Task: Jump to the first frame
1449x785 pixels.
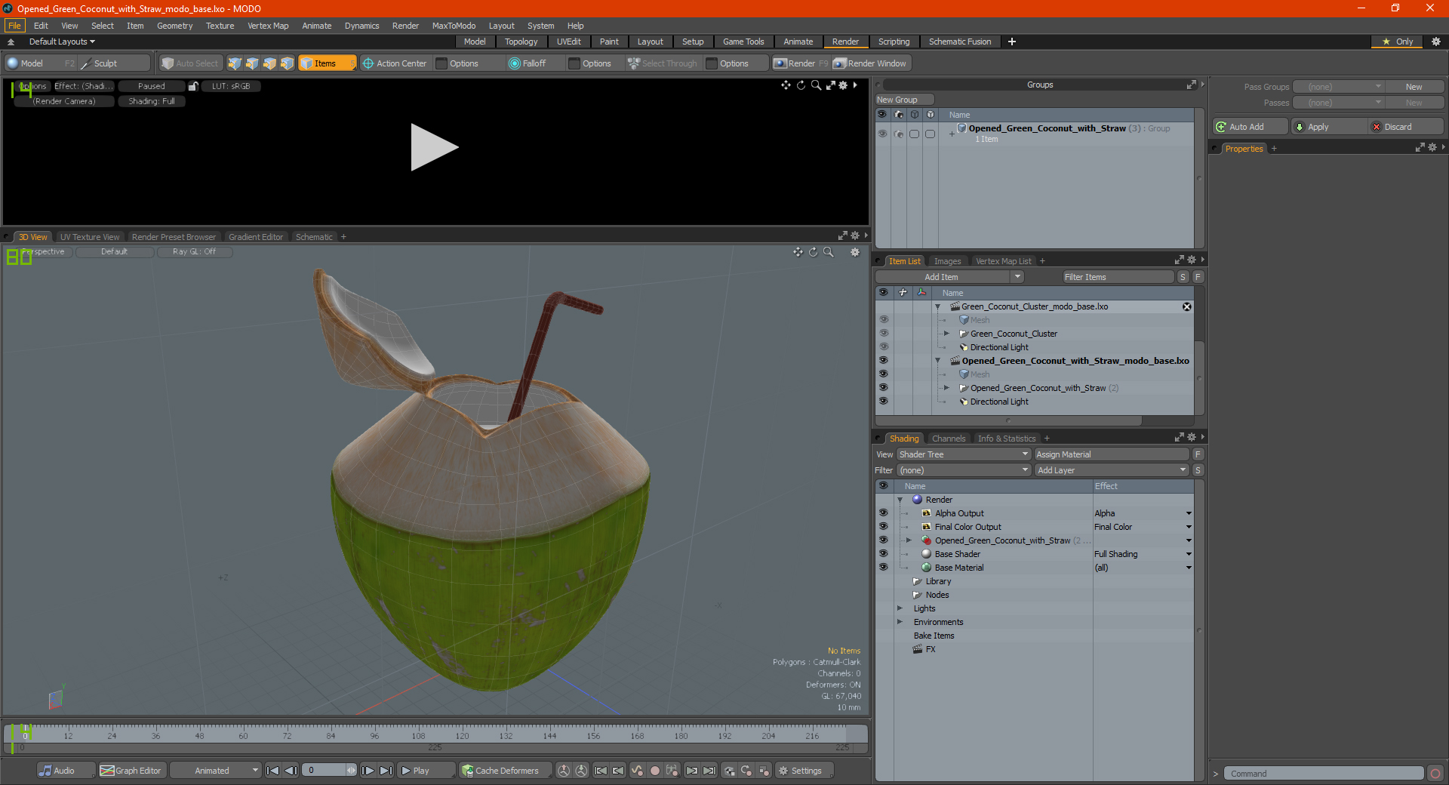Action: [x=273, y=771]
